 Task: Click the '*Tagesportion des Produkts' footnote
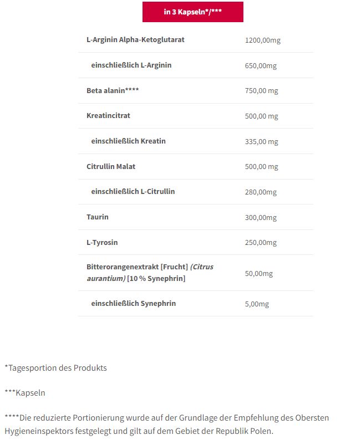click(x=56, y=368)
